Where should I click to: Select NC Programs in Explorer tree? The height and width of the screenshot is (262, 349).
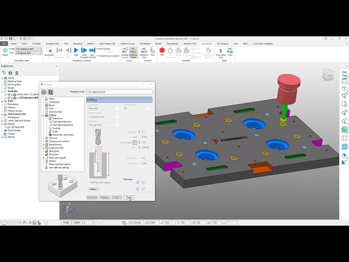(14, 85)
